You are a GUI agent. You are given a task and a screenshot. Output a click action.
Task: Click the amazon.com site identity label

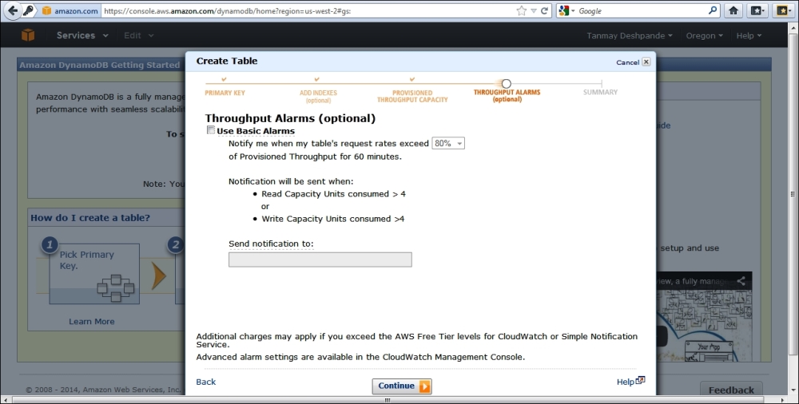(70, 10)
